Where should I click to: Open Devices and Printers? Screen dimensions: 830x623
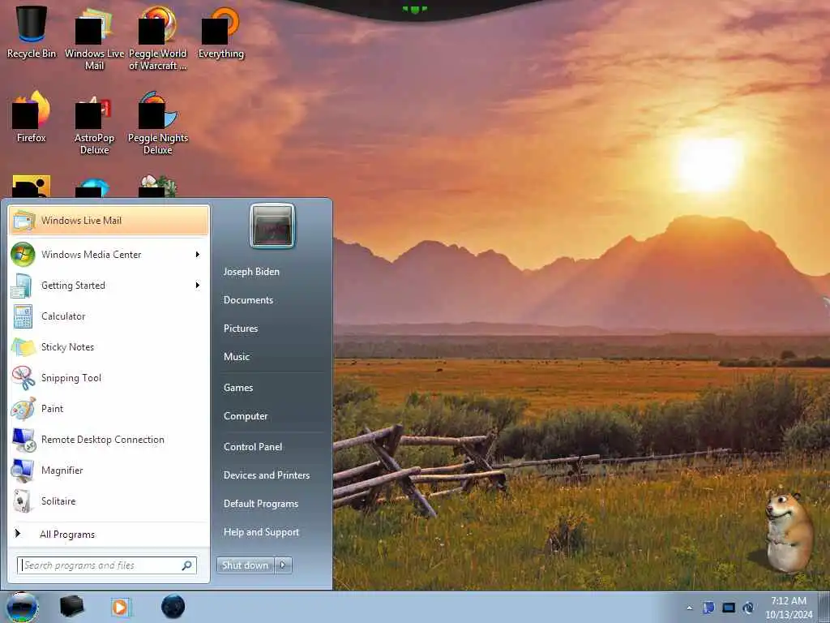coord(267,475)
